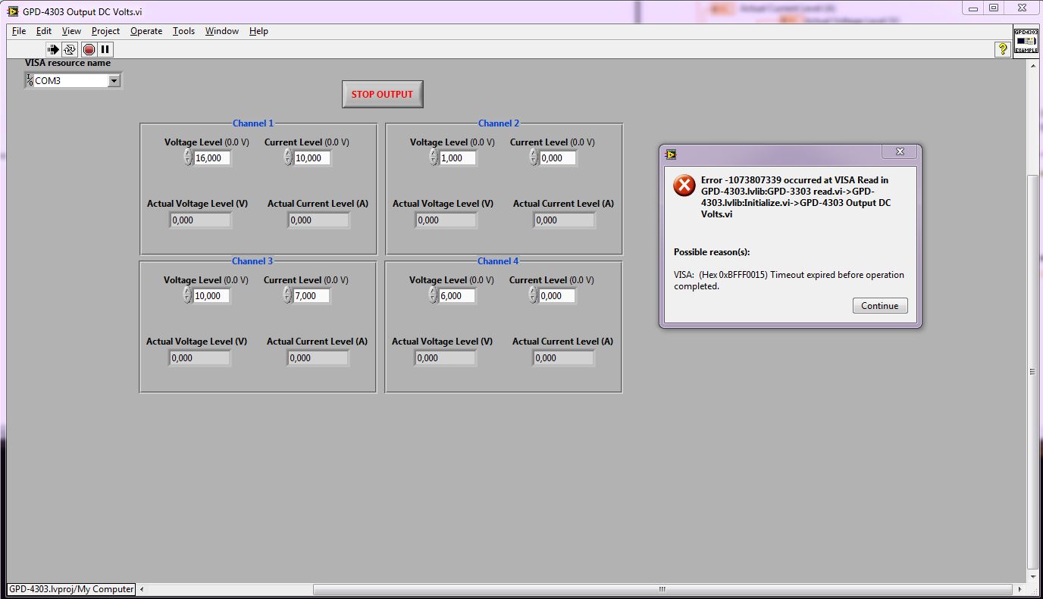This screenshot has height=599, width=1043.
Task: Click the Run Continuously toolbar icon
Action: (x=70, y=49)
